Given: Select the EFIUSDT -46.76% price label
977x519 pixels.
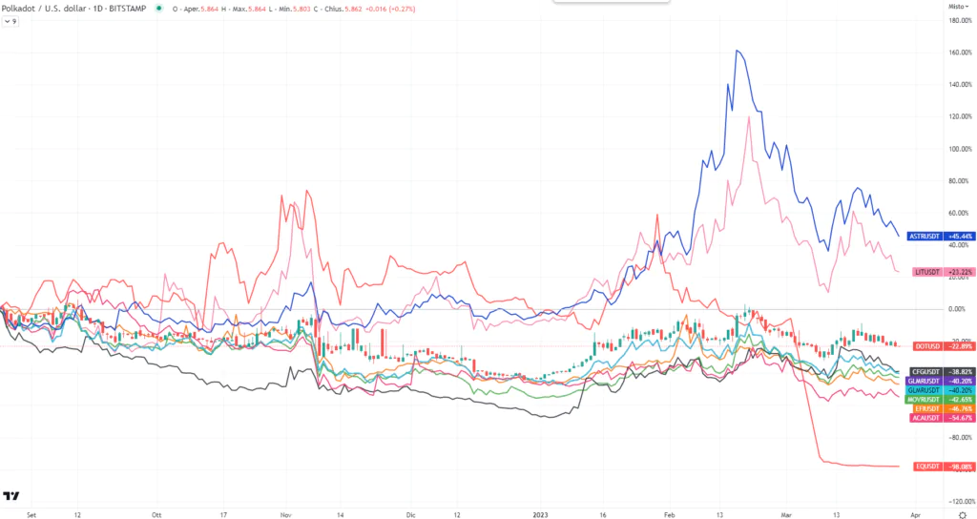Looking at the screenshot, I should coord(942,408).
